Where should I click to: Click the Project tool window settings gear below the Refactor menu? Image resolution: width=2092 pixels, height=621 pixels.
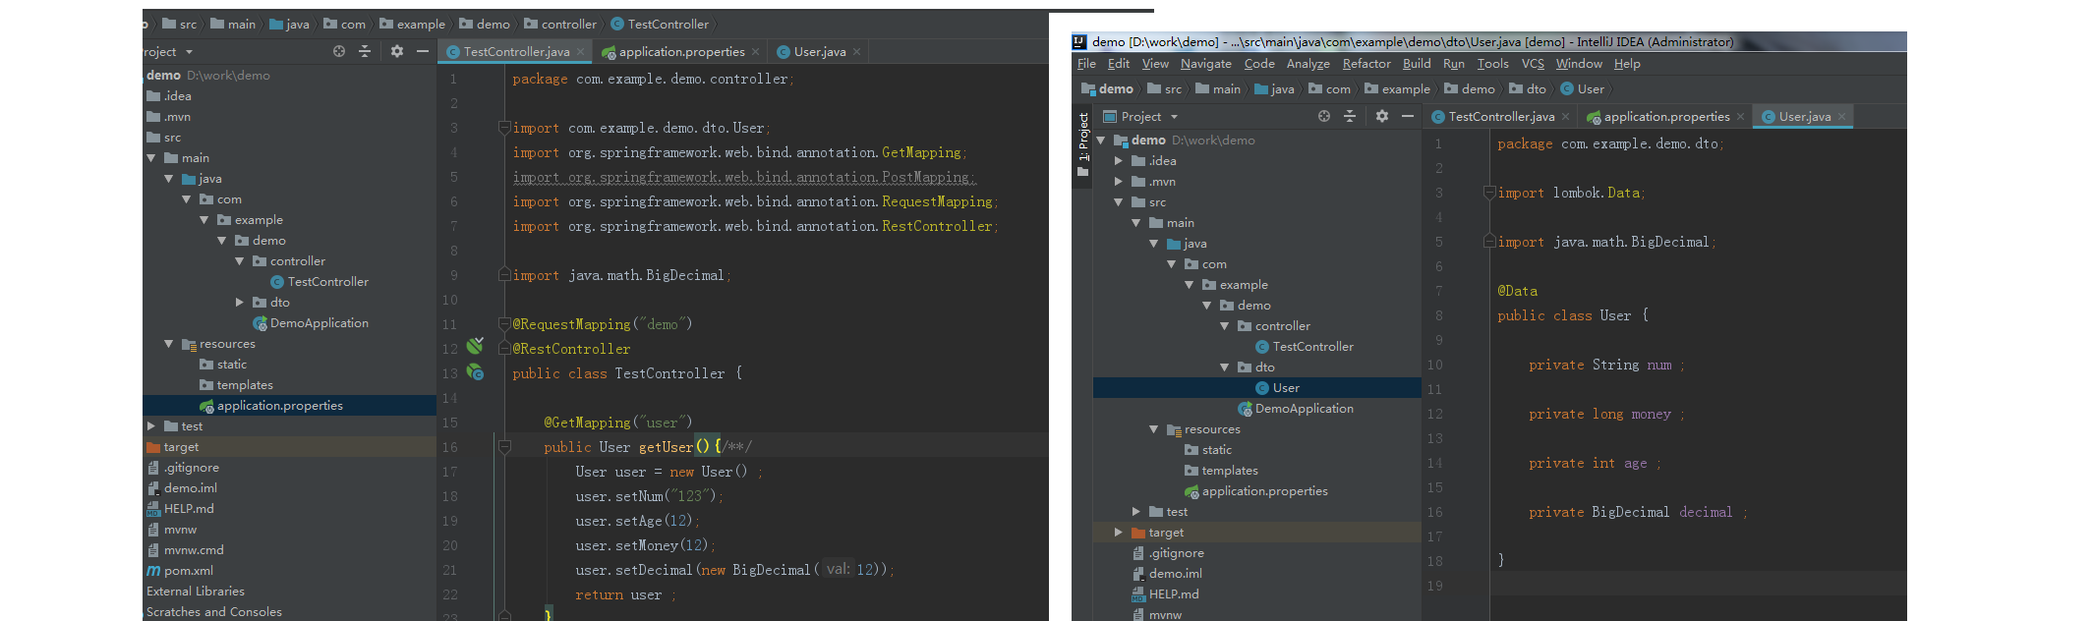coord(1381,116)
